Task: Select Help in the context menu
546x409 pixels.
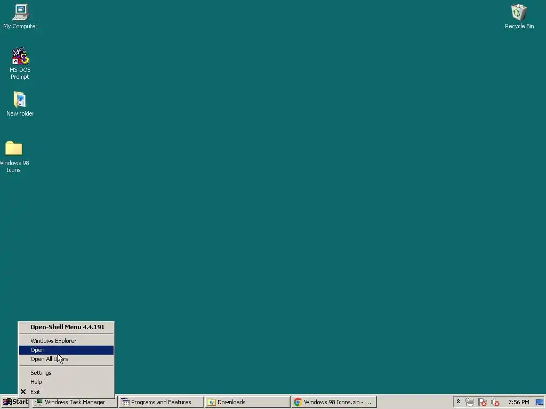Action: pos(66,382)
